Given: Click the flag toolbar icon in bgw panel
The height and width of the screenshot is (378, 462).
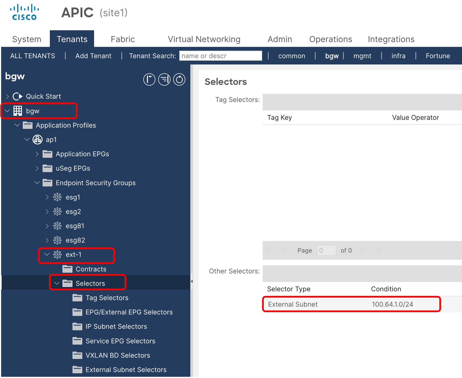Looking at the screenshot, I should coord(149,80).
